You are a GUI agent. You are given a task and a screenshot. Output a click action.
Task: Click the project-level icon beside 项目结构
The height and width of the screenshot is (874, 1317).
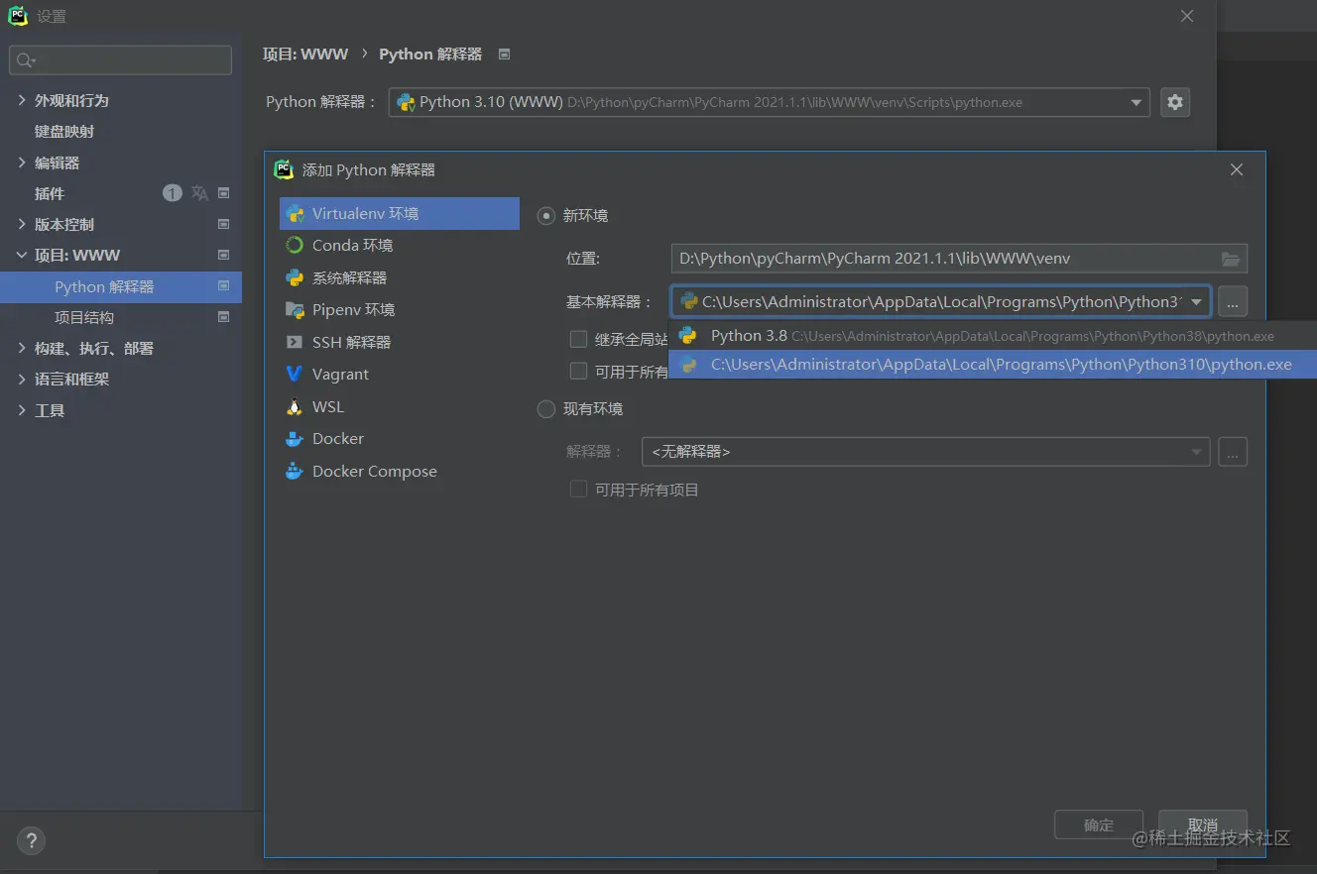coord(224,317)
